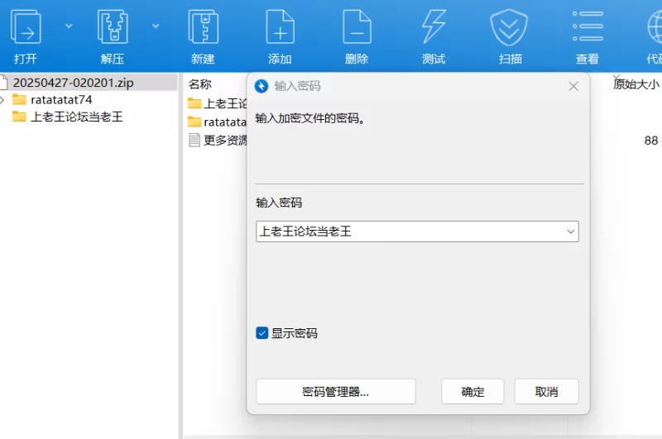Click the 原始大小 column header
Screen dimensions: 662x439
coord(636,84)
